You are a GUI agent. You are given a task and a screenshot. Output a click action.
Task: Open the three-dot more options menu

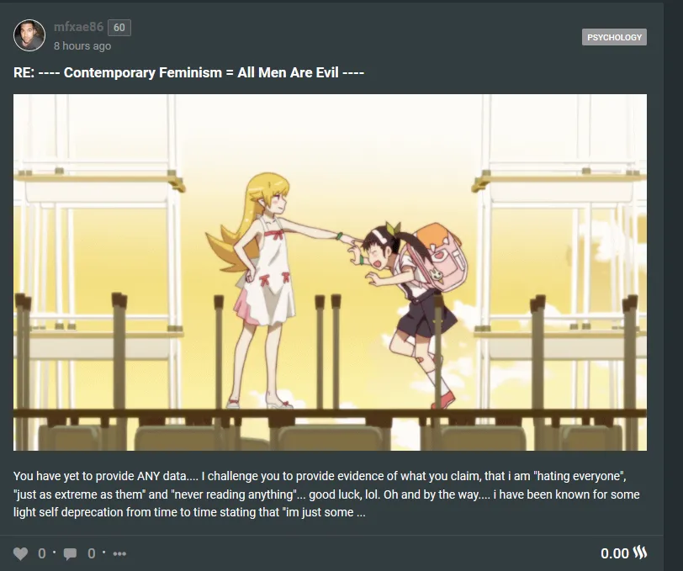[x=119, y=554]
